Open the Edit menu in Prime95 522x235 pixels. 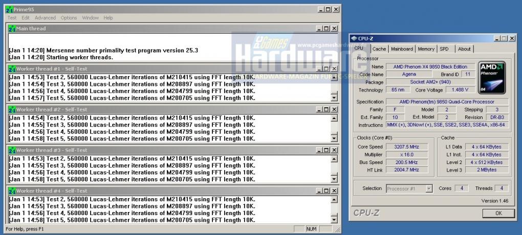[x=26, y=18]
